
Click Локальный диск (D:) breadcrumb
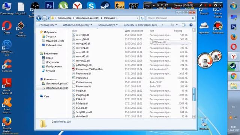click(87, 18)
